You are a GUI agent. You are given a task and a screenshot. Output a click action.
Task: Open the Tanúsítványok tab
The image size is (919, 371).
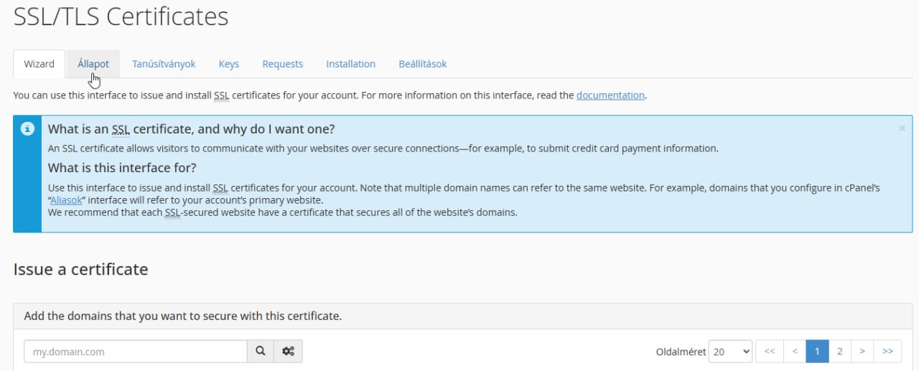[x=164, y=64]
